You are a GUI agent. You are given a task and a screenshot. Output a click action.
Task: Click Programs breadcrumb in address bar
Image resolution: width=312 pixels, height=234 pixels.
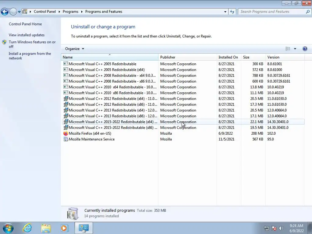point(70,12)
